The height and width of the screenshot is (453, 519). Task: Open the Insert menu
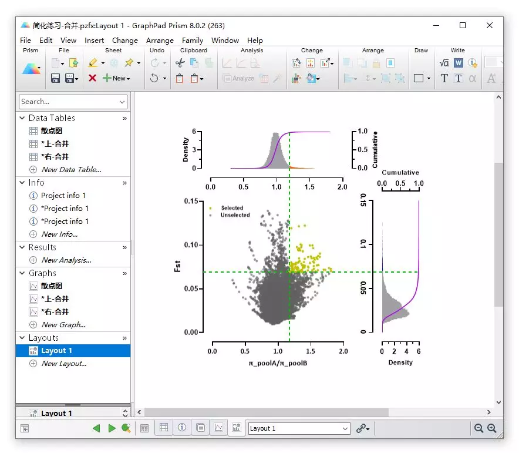point(94,41)
